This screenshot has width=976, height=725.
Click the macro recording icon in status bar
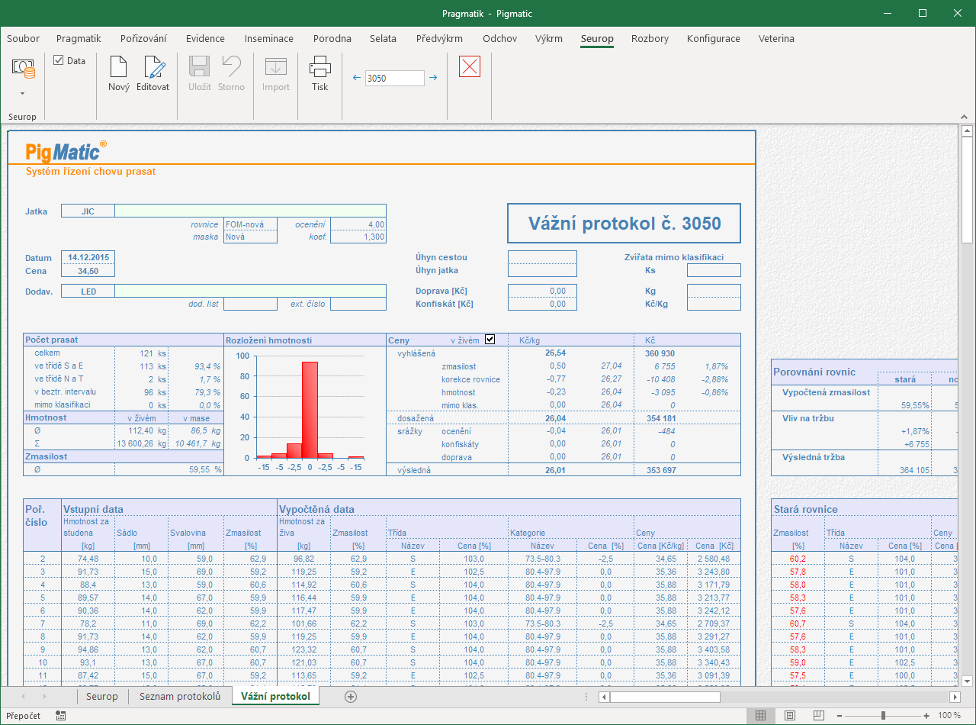coord(60,715)
